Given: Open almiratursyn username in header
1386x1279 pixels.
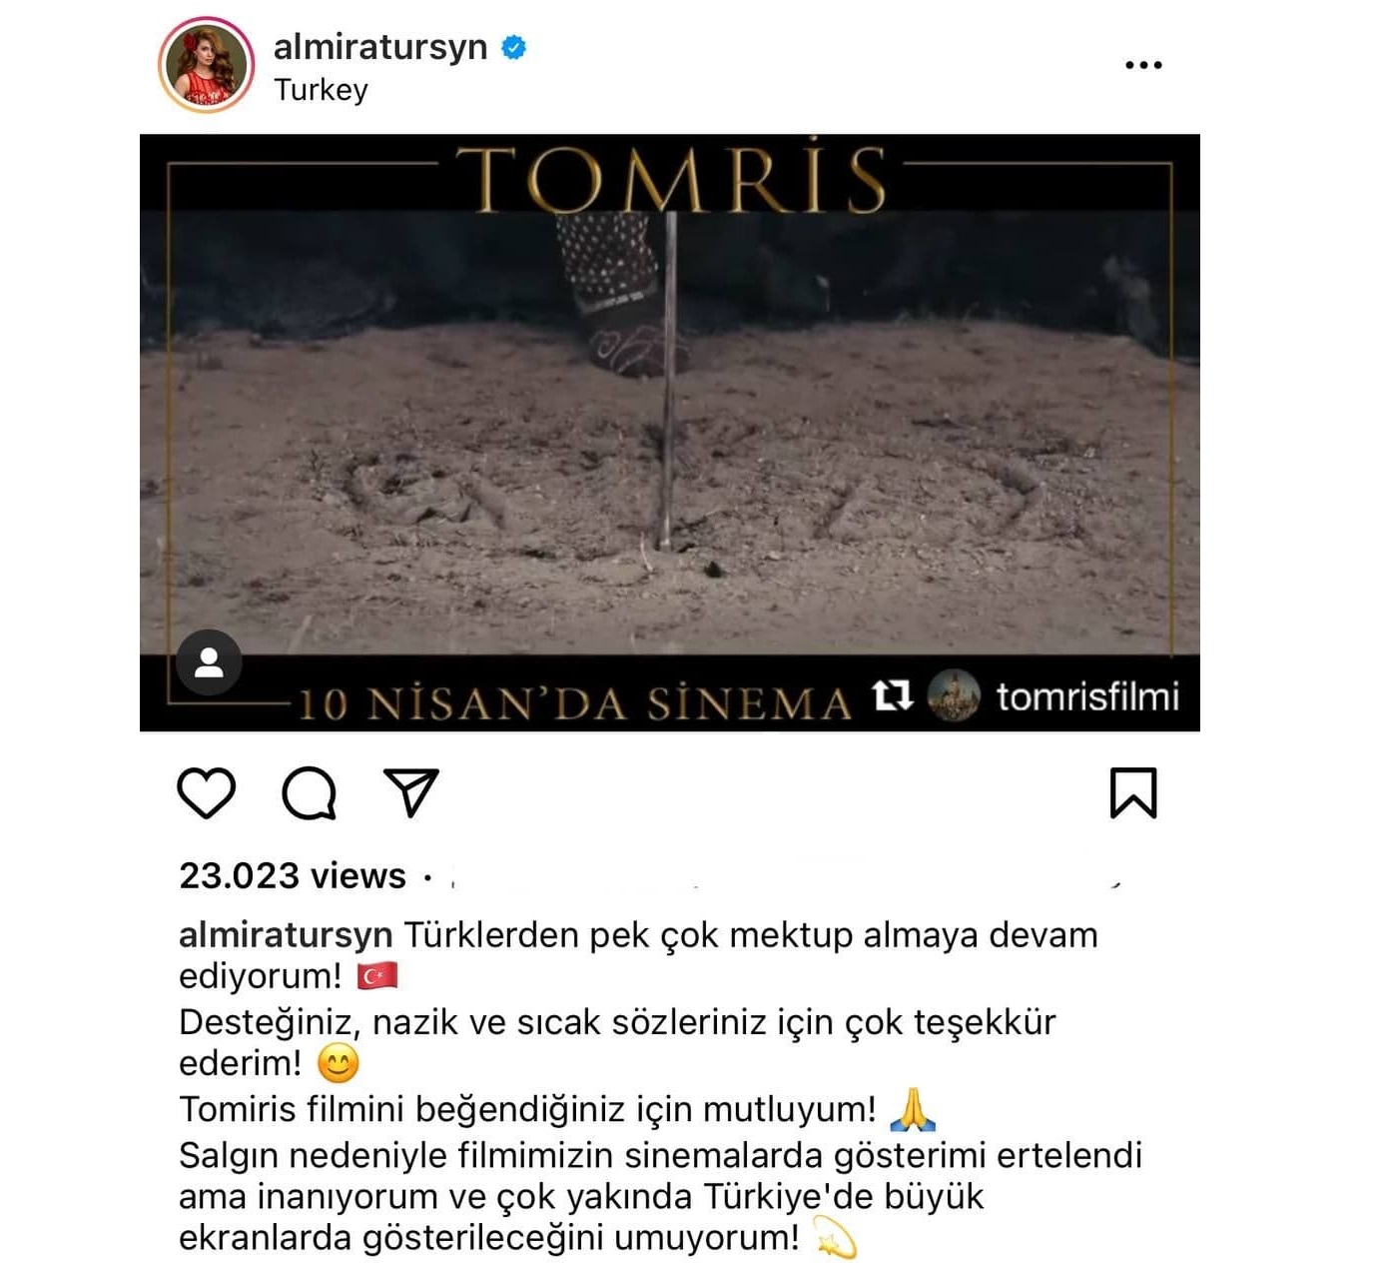Looking at the screenshot, I should tap(380, 47).
